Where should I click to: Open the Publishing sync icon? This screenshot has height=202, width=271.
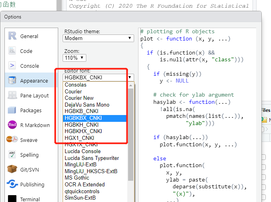tap(12, 184)
